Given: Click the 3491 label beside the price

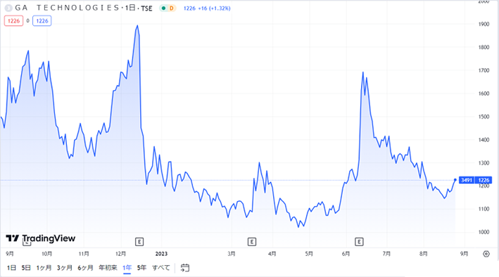Looking at the screenshot, I should tap(467, 180).
